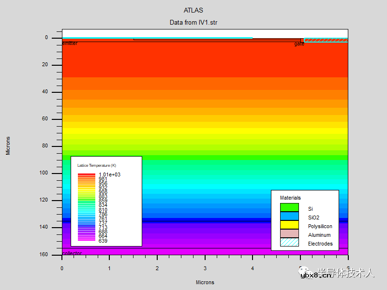Select the collector electrode label
Image resolution: width=387 pixels, height=290 pixels.
[72, 253]
